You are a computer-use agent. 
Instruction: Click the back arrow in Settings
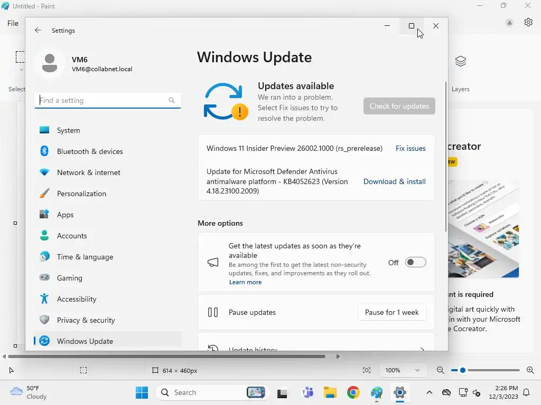pos(38,30)
